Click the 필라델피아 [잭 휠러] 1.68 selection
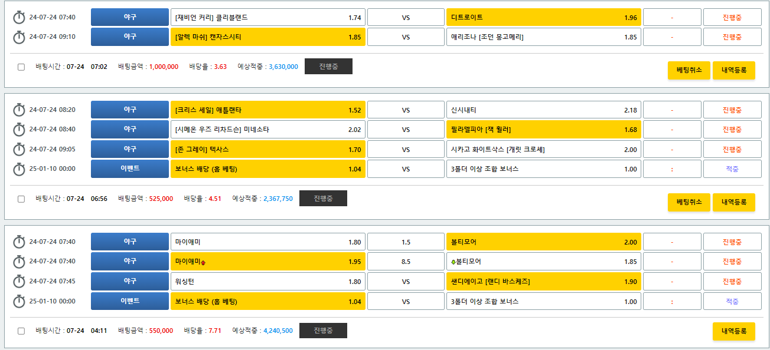 coord(543,130)
